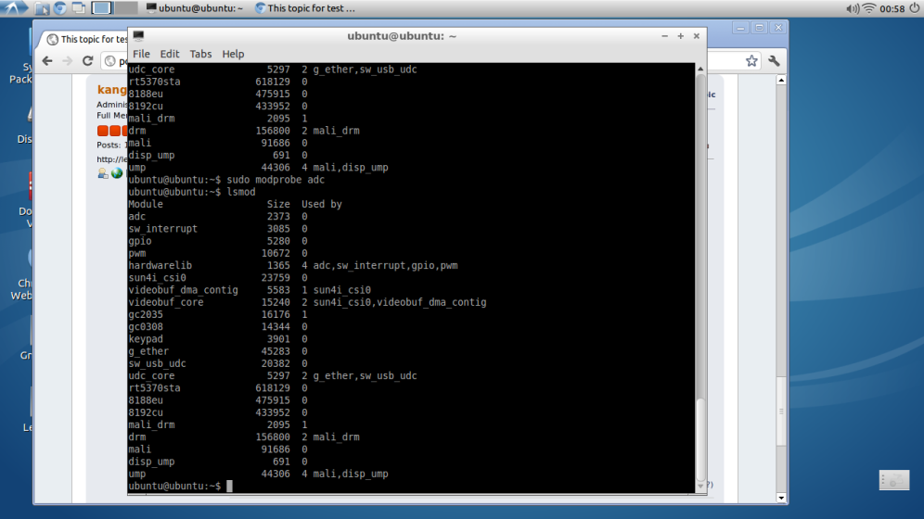Go forward in the browser window
Screen dimensions: 924x519
(67, 60)
